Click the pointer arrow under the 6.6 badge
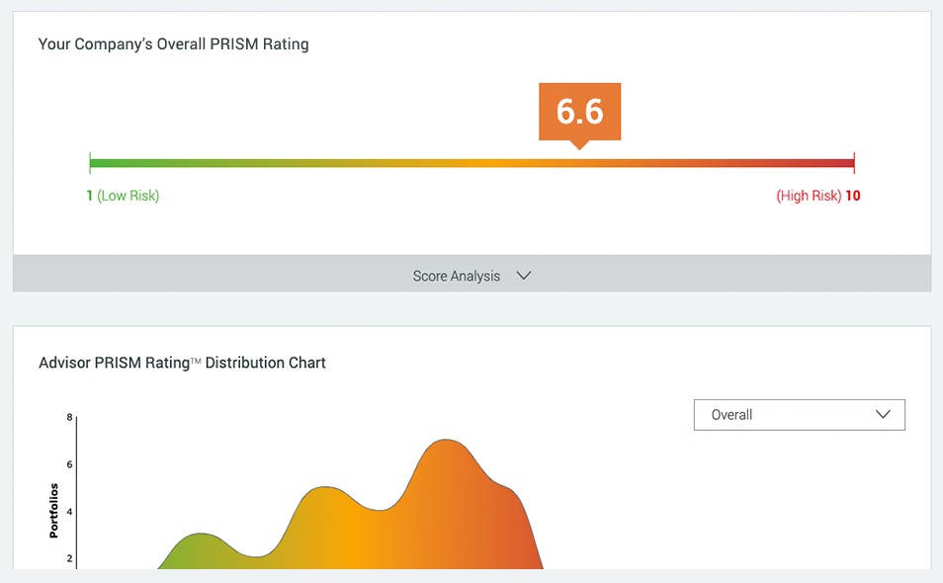Image resolution: width=943 pixels, height=583 pixels. tap(579, 144)
